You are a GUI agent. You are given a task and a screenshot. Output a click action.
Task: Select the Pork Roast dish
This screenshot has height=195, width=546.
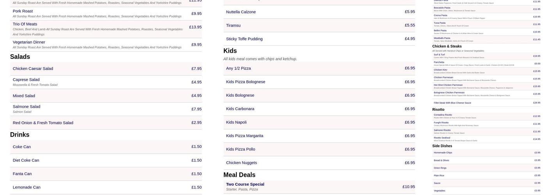(x=23, y=11)
